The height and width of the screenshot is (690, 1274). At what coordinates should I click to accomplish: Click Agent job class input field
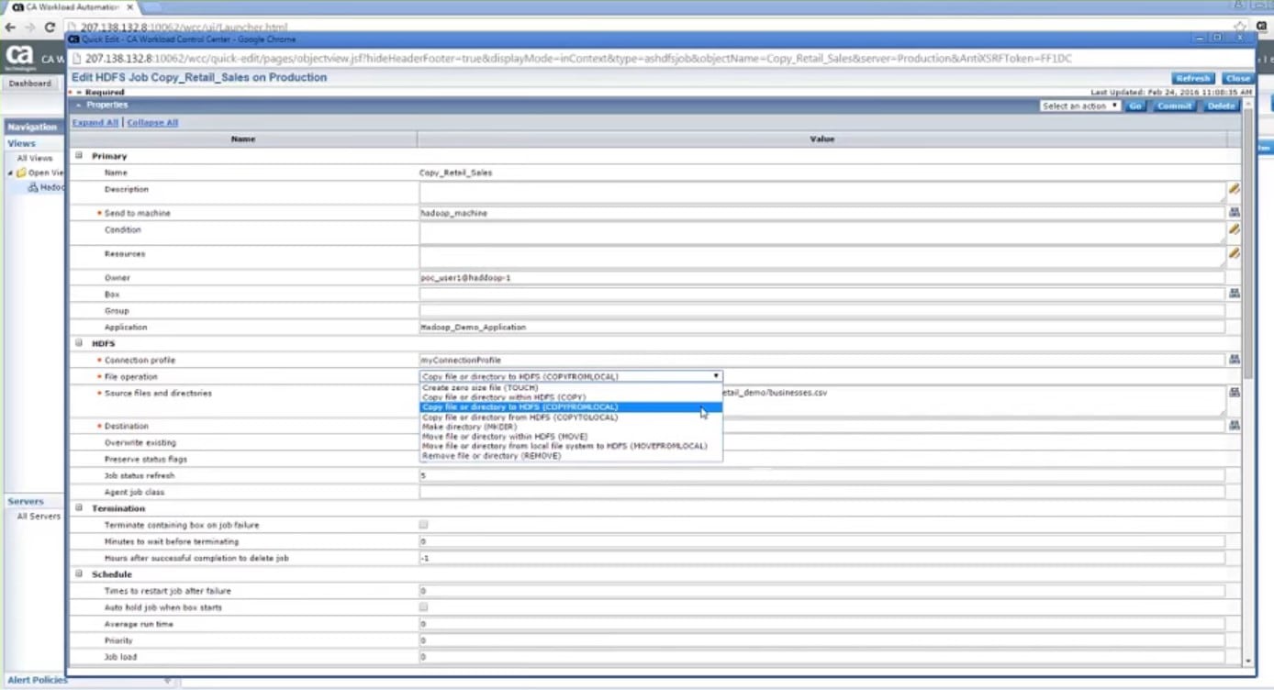point(822,492)
